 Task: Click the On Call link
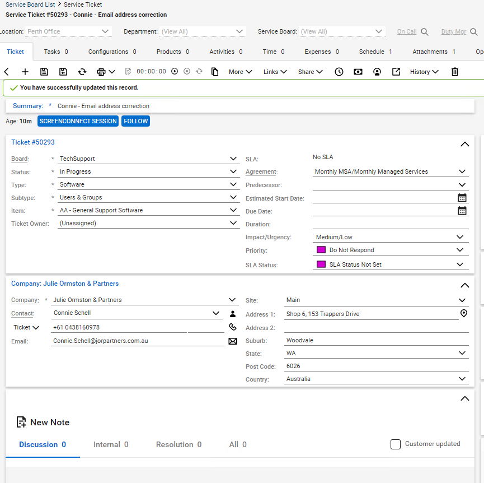[x=407, y=31]
